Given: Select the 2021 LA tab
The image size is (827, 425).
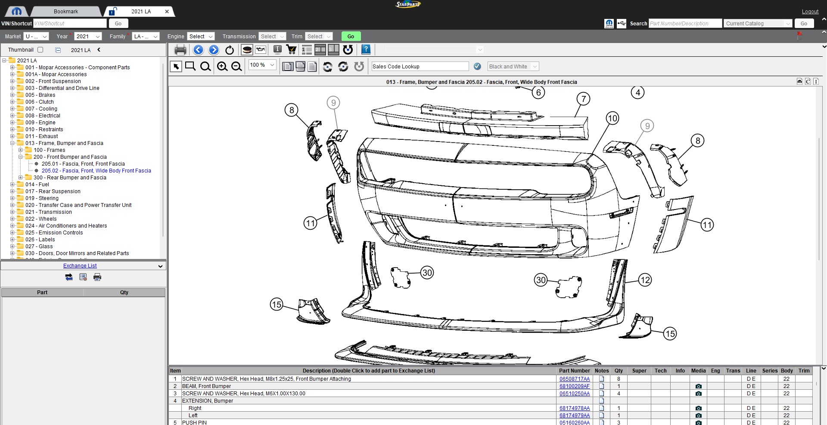Looking at the screenshot, I should (x=141, y=12).
